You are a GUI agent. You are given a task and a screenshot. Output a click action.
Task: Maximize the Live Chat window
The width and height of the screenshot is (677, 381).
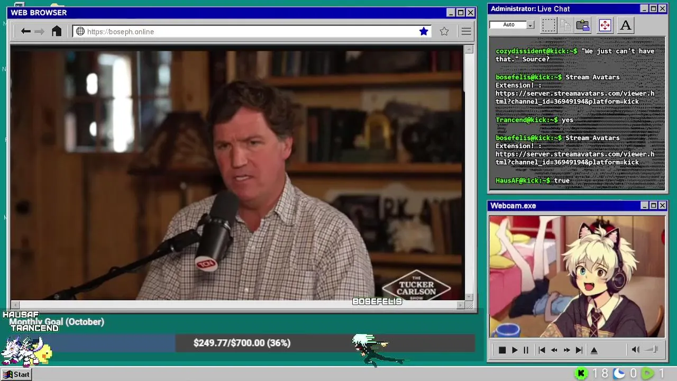click(653, 8)
